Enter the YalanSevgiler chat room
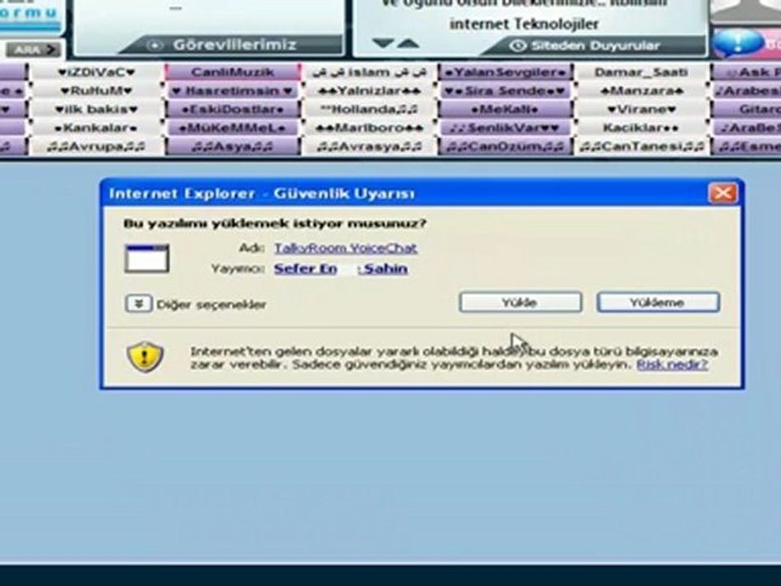This screenshot has width=781, height=586. (506, 72)
